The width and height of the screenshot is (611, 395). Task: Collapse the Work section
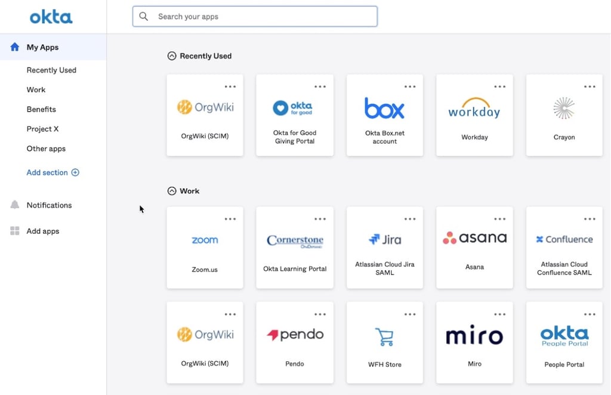click(171, 191)
